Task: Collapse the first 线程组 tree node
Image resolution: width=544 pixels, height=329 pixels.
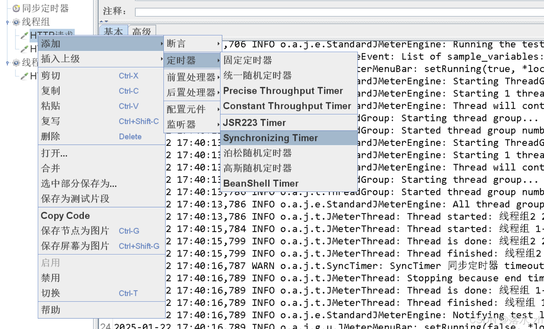Action: coord(7,22)
